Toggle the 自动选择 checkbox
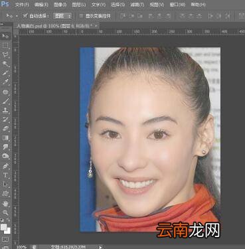This screenshot has height=249, width=245. pos(25,16)
